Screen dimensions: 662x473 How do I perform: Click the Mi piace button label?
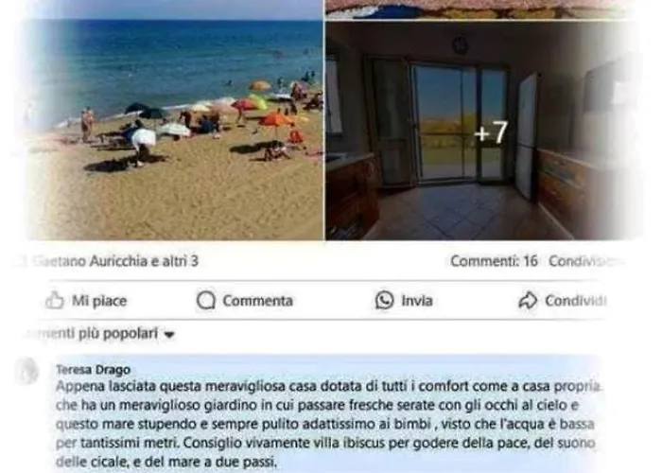[99, 301]
